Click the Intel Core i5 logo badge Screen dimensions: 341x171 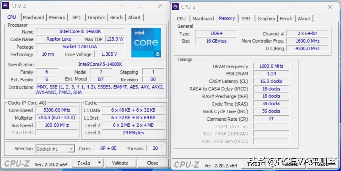pos(146,42)
